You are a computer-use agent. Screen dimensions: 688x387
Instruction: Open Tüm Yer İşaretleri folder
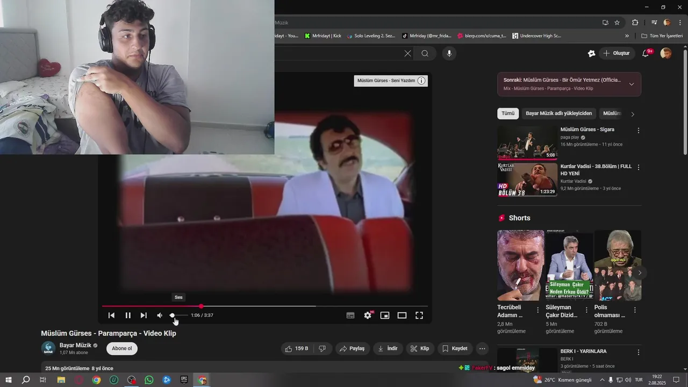(x=662, y=36)
